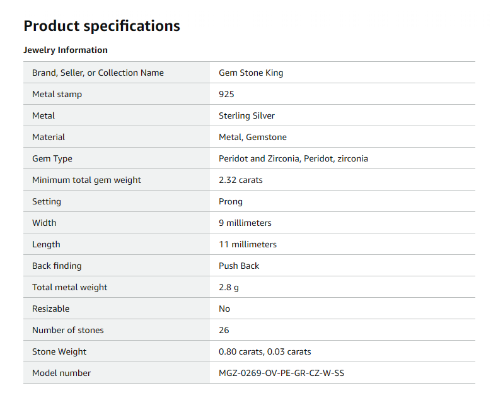This screenshot has width=498, height=412.
Task: Click the Minimum total gem weight label
Action: [x=86, y=180]
